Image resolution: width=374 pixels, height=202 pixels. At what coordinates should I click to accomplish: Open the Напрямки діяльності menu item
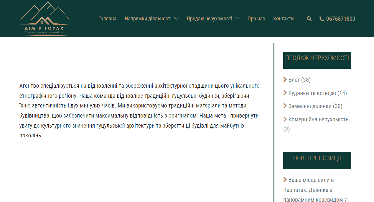[148, 19]
